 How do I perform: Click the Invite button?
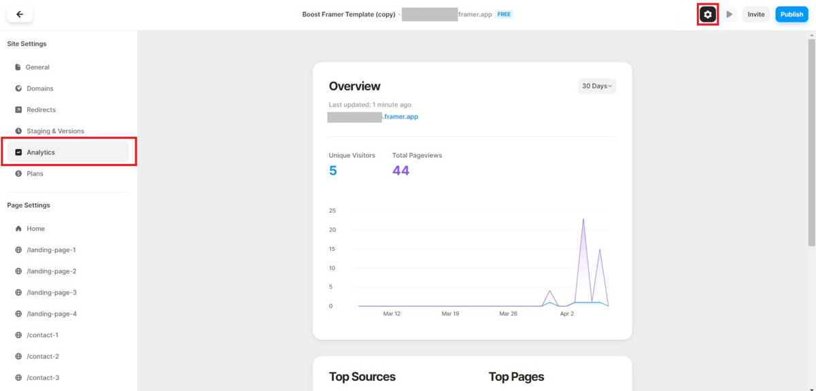pyautogui.click(x=756, y=14)
